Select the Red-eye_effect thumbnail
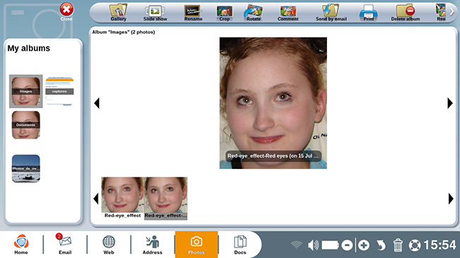The height and width of the screenshot is (258, 460). point(122,198)
